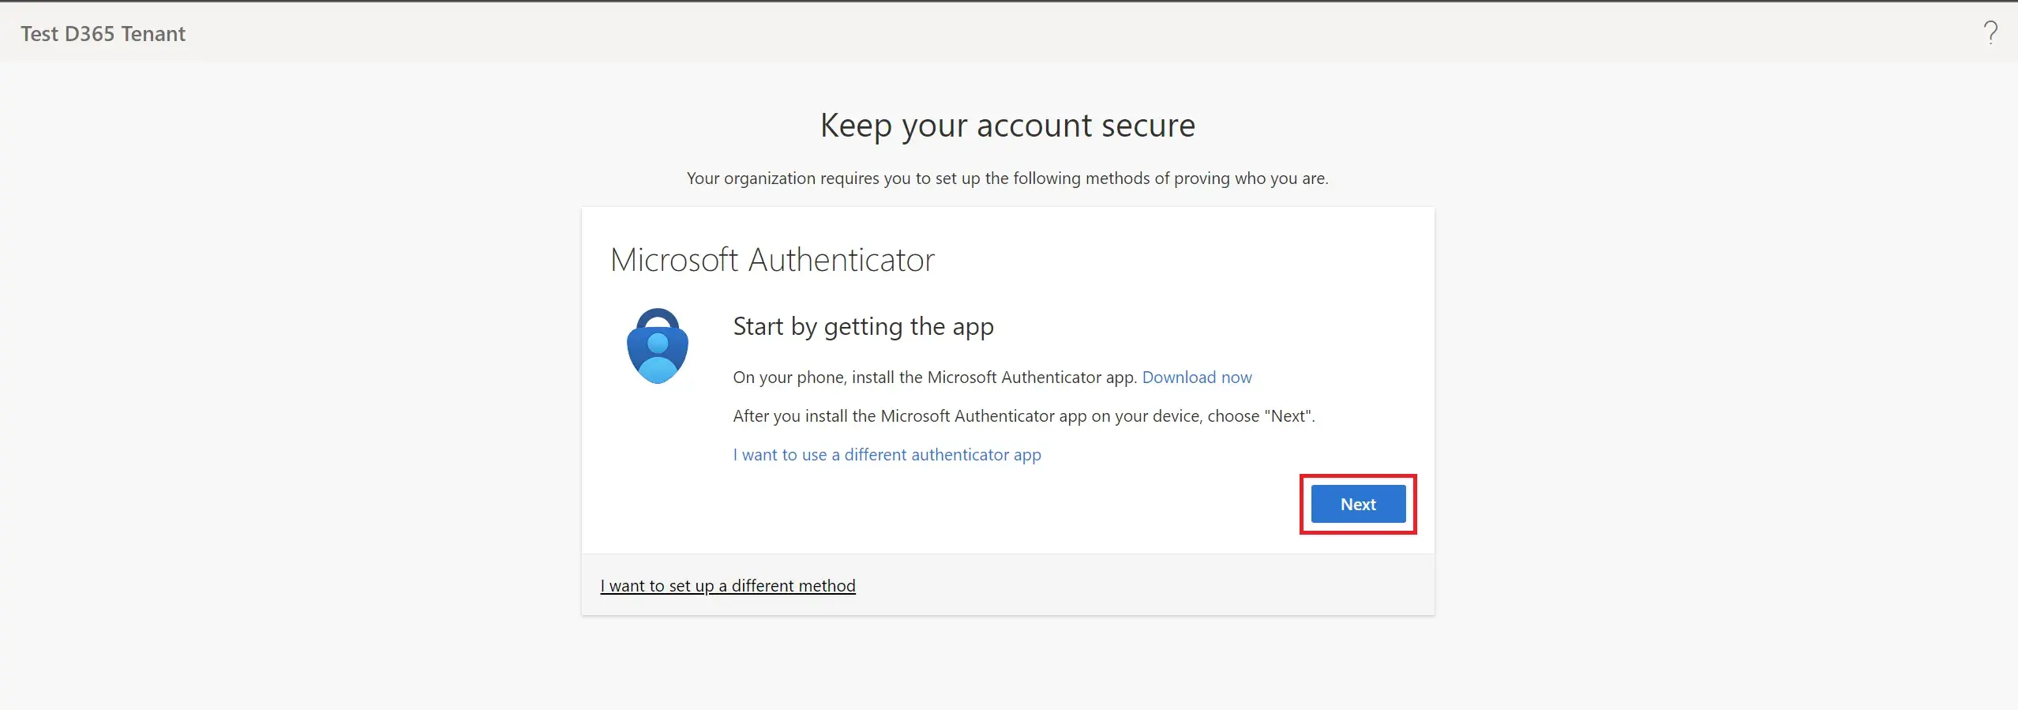Viewport: 2018px width, 710px height.
Task: Click the Test D365 Tenant title
Action: pos(103,34)
